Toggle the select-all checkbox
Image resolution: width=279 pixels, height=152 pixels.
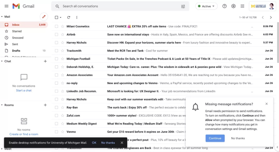tap(56, 17)
